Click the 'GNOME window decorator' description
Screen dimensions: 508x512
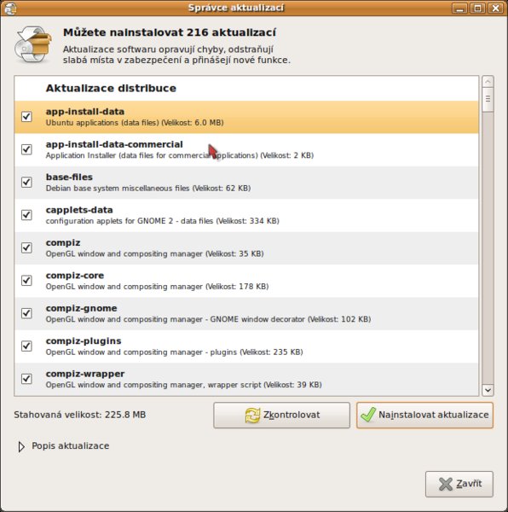[257, 319]
